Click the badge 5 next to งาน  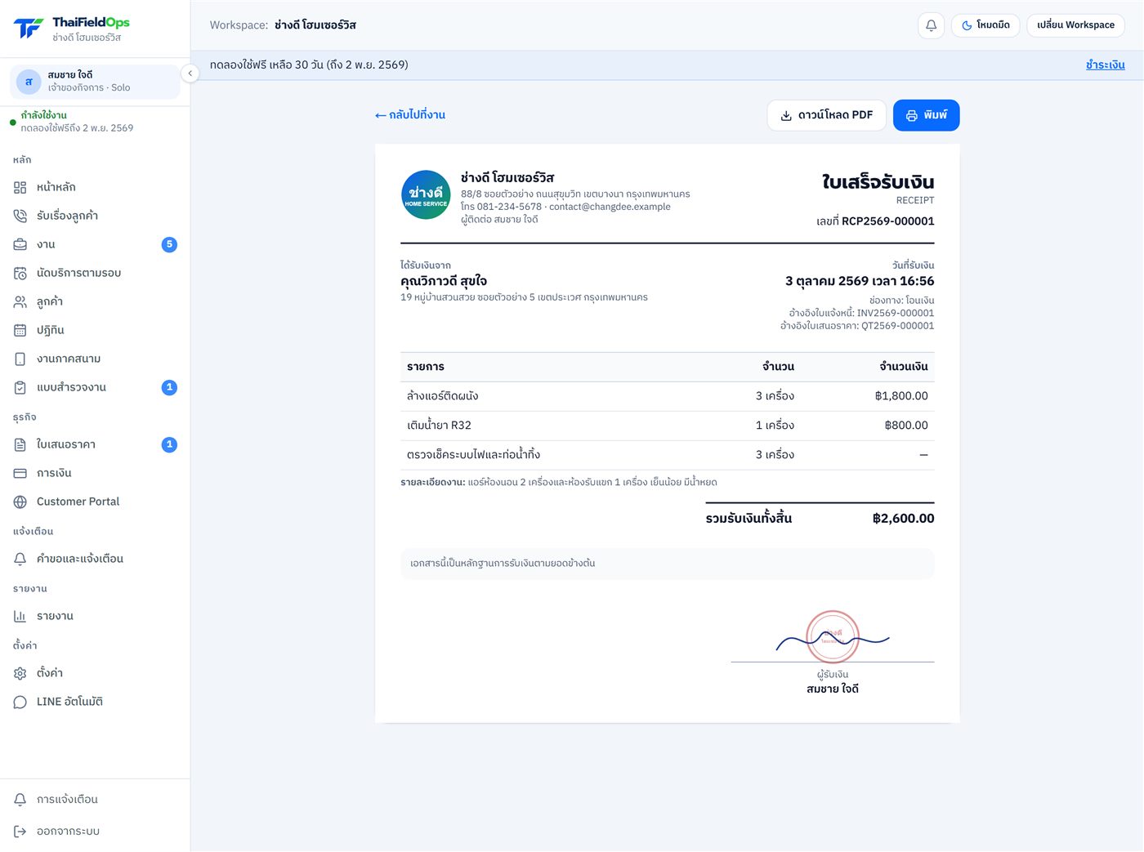[x=169, y=244]
